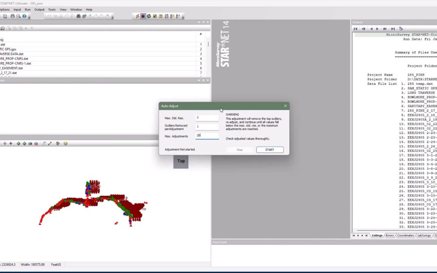Switch to the Errors tab
Screen dimensions: 437x273
(390, 235)
